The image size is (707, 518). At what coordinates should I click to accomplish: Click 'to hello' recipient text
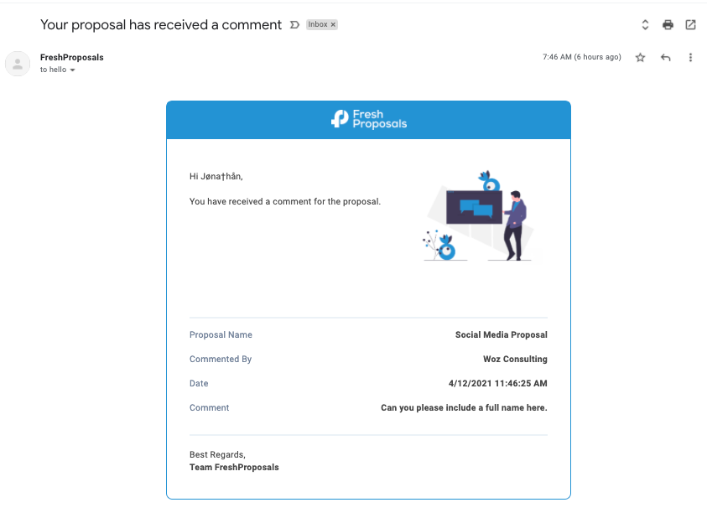pyautogui.click(x=53, y=70)
